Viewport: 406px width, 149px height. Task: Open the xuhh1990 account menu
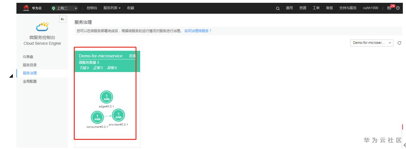(x=370, y=8)
